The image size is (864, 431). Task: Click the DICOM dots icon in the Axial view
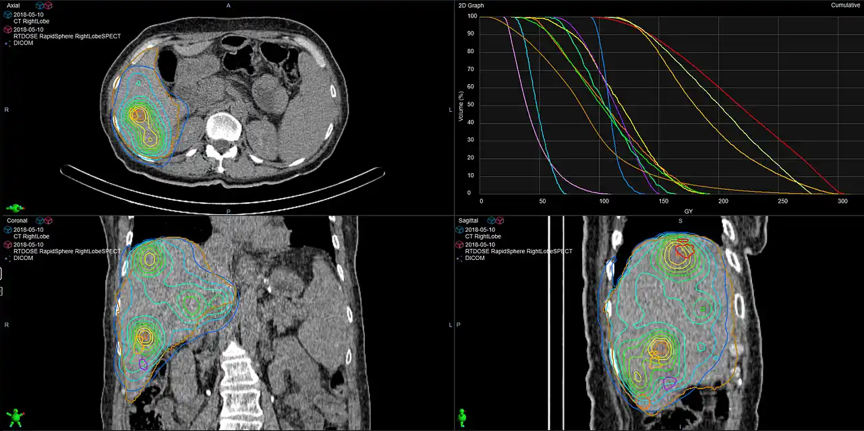click(7, 43)
